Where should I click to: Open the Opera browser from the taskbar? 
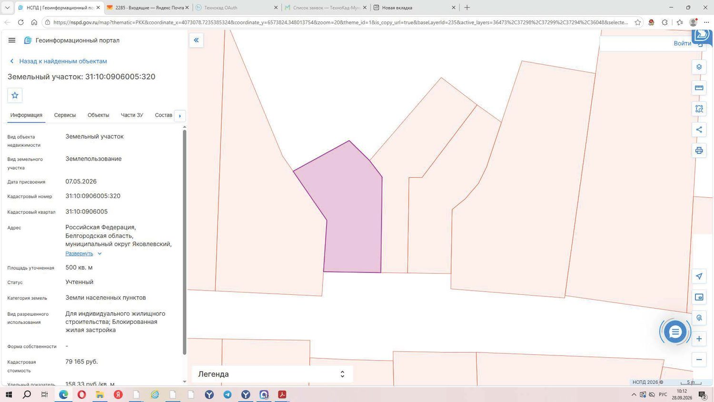click(82, 394)
